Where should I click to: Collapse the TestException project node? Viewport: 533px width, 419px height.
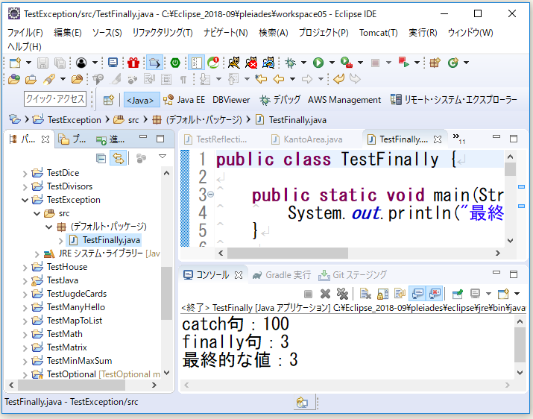point(25,201)
